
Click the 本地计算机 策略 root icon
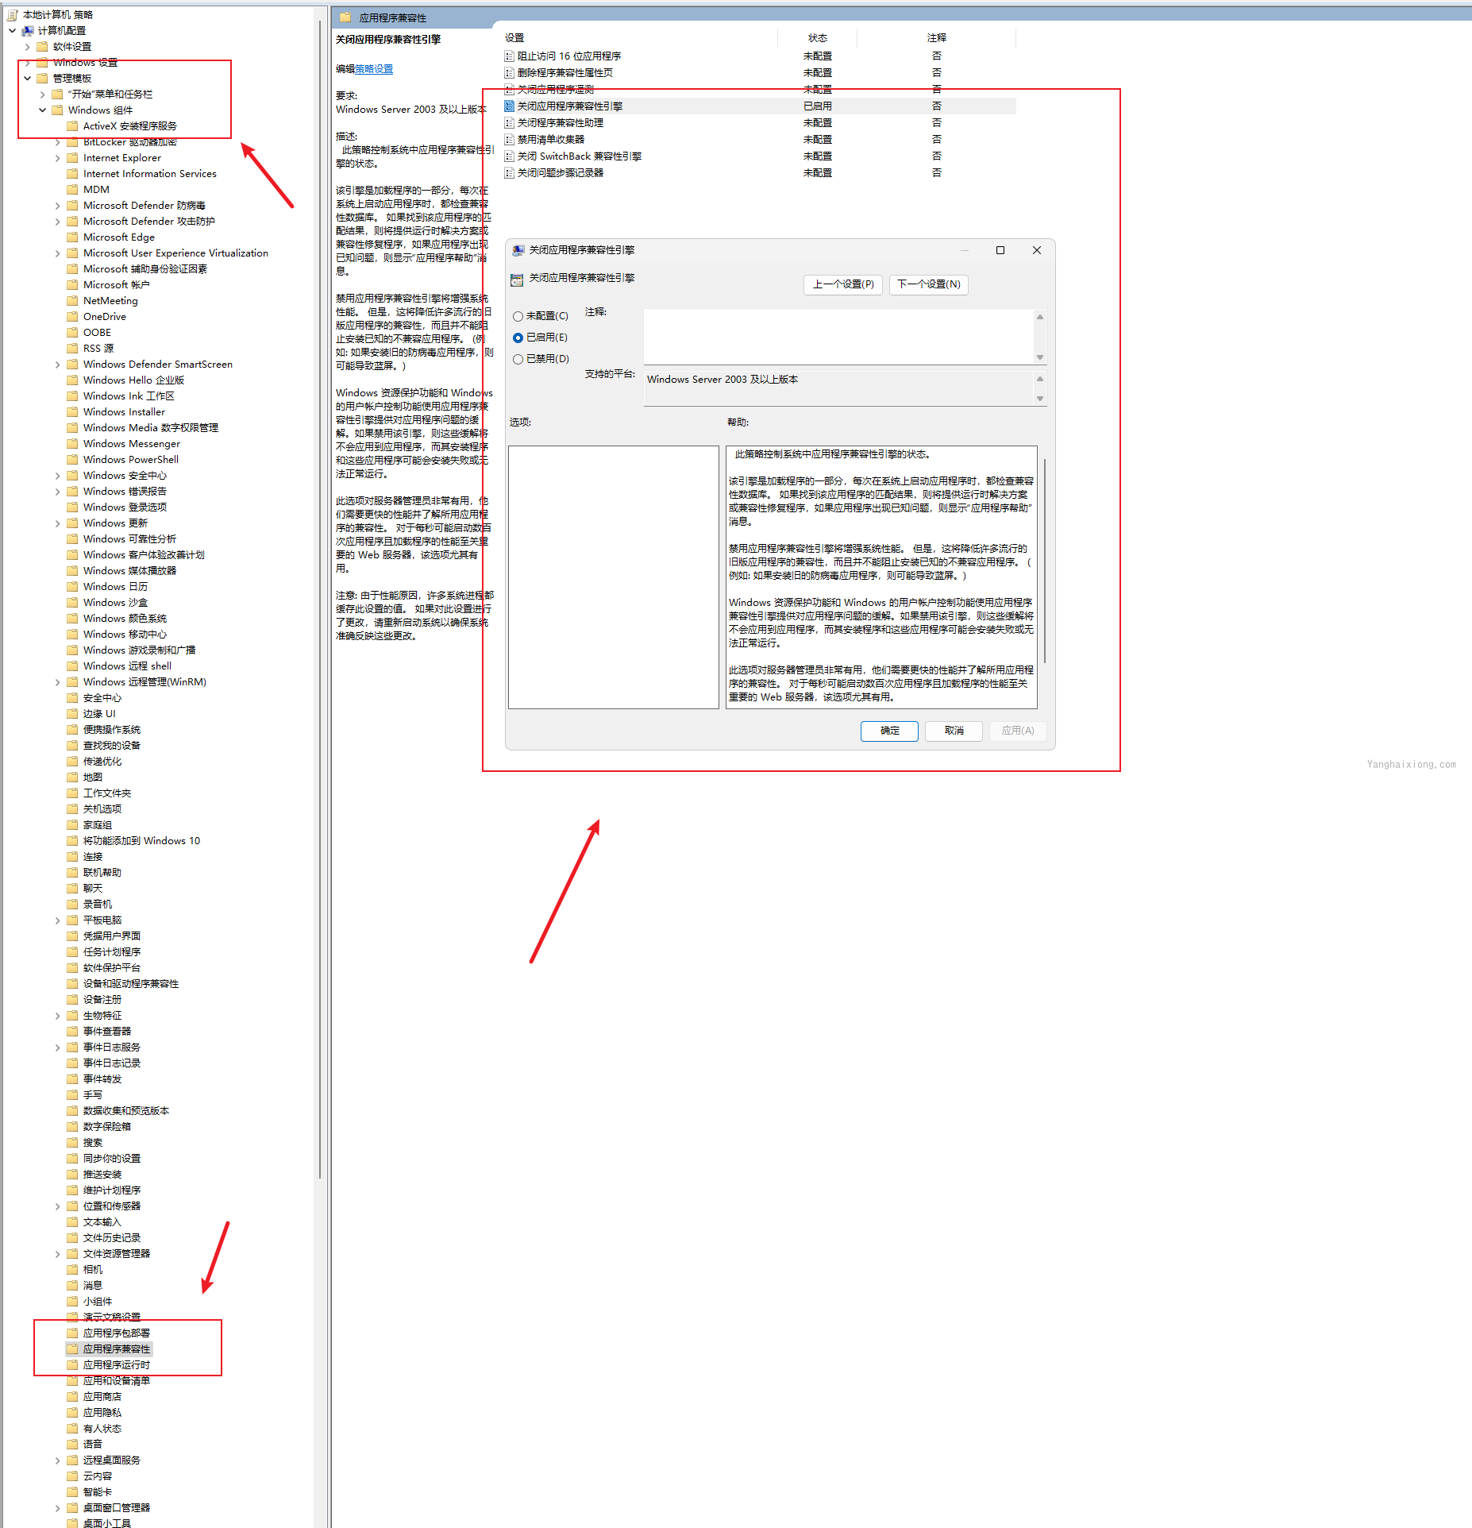coord(13,14)
